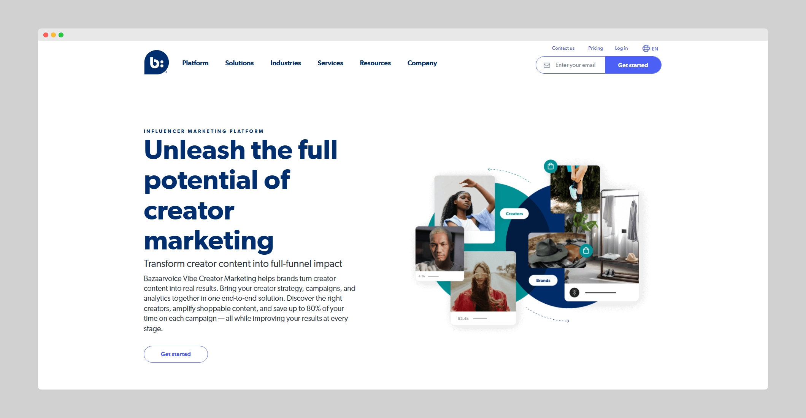Click the shopping bag icon atop sneaker photo

pyautogui.click(x=551, y=166)
